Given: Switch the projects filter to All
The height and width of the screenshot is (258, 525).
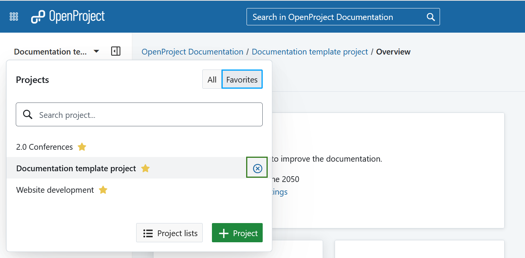Looking at the screenshot, I should coord(212,79).
